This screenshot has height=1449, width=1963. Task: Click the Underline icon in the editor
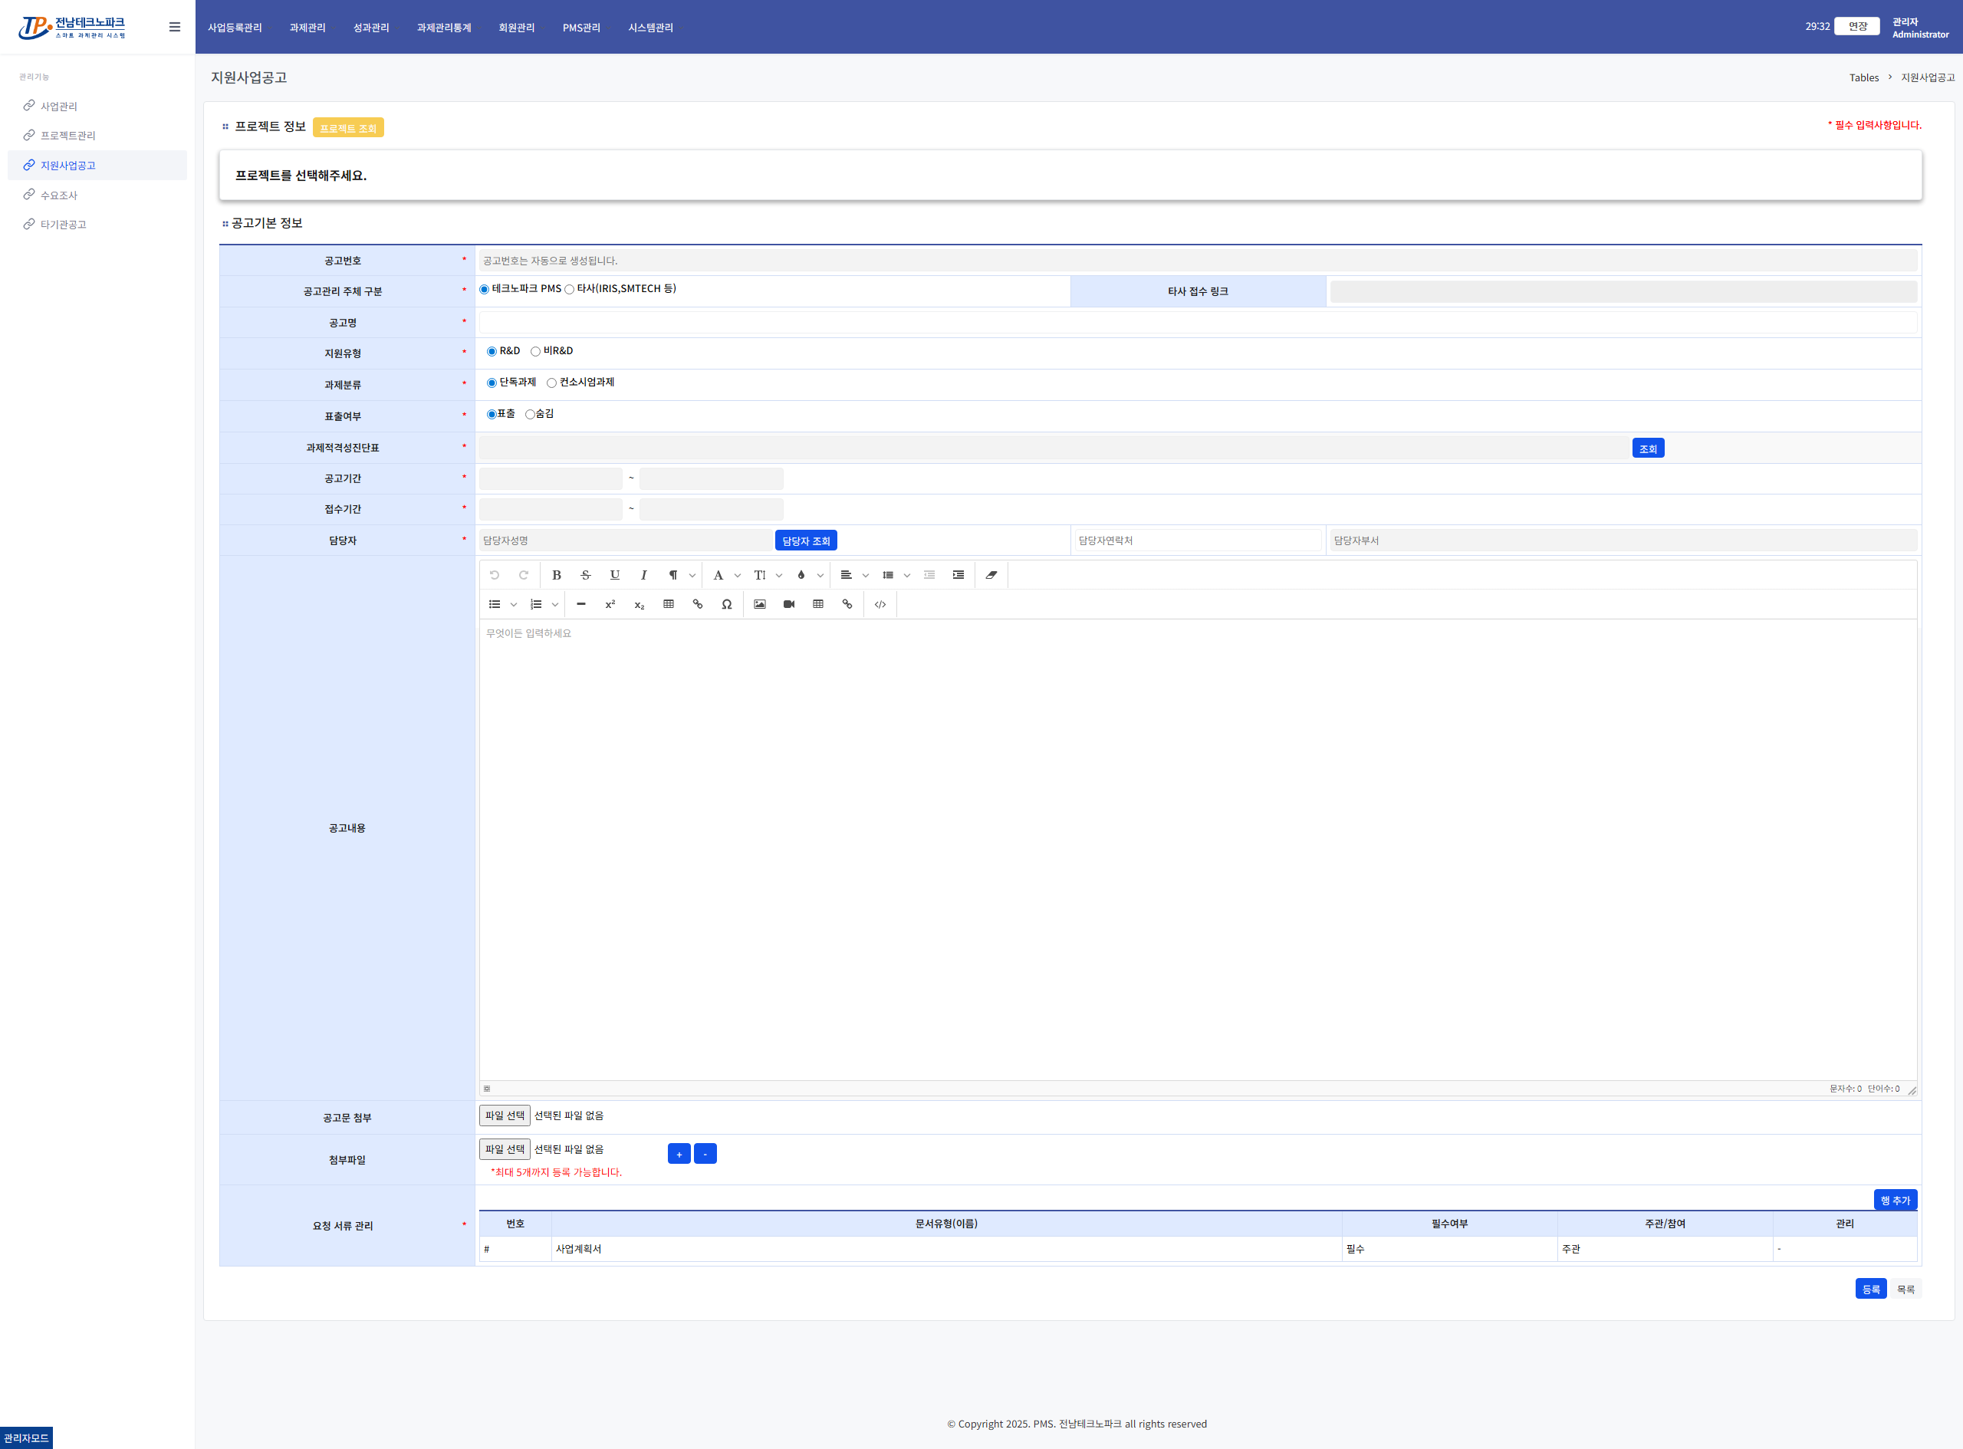(x=614, y=576)
